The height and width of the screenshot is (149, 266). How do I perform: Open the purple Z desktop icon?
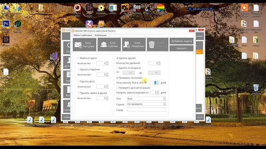coord(89,24)
